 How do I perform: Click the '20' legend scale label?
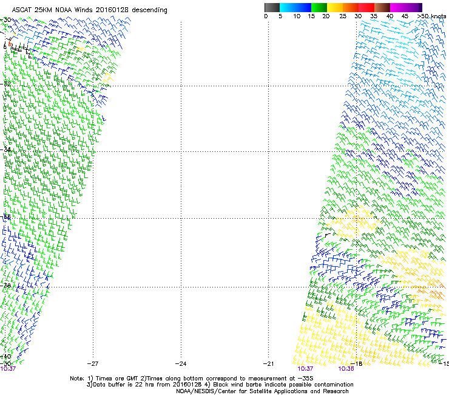(326, 16)
